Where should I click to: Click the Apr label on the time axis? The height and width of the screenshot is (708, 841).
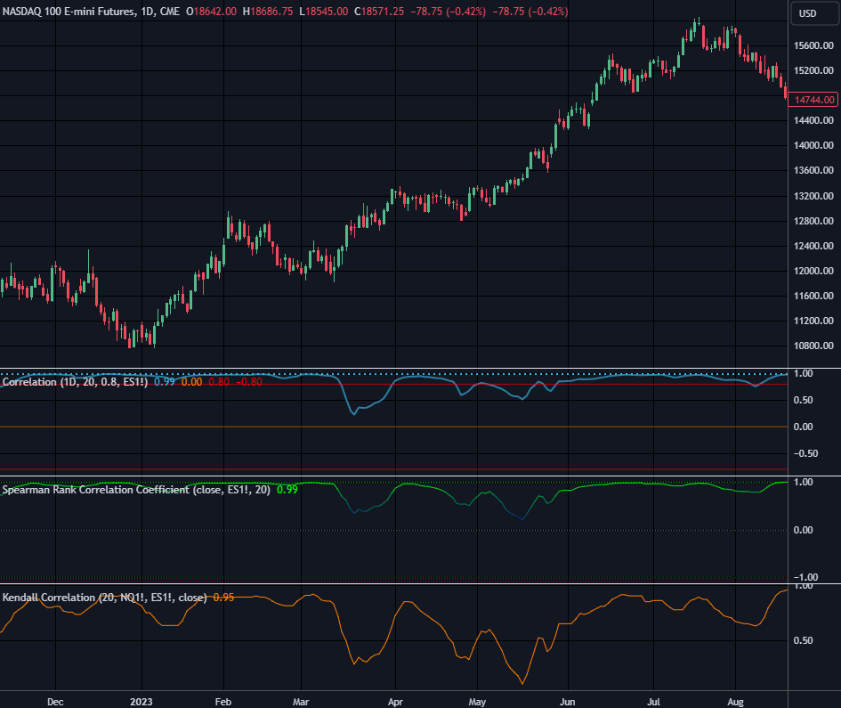(x=395, y=702)
